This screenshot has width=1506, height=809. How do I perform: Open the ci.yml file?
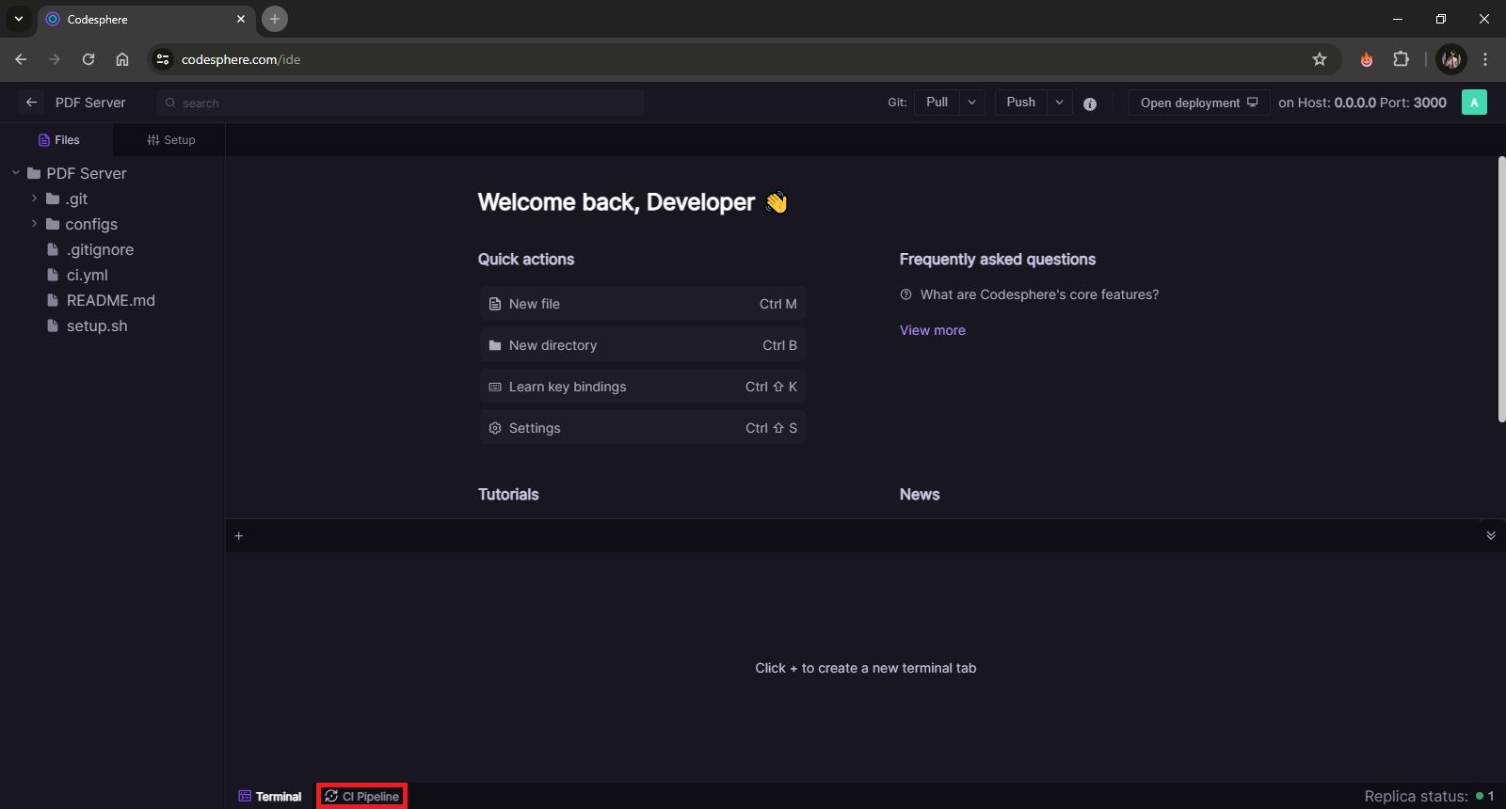[87, 275]
